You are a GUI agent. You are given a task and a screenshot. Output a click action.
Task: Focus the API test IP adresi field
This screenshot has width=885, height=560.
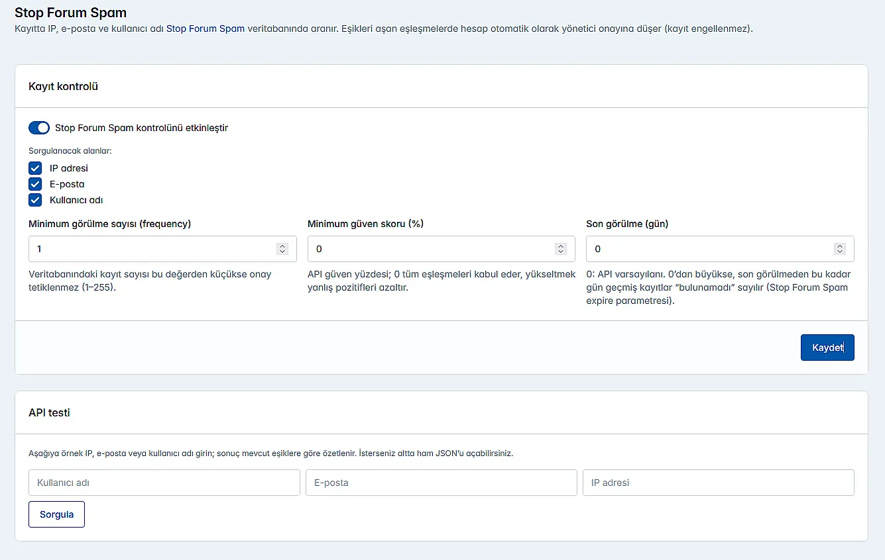719,483
